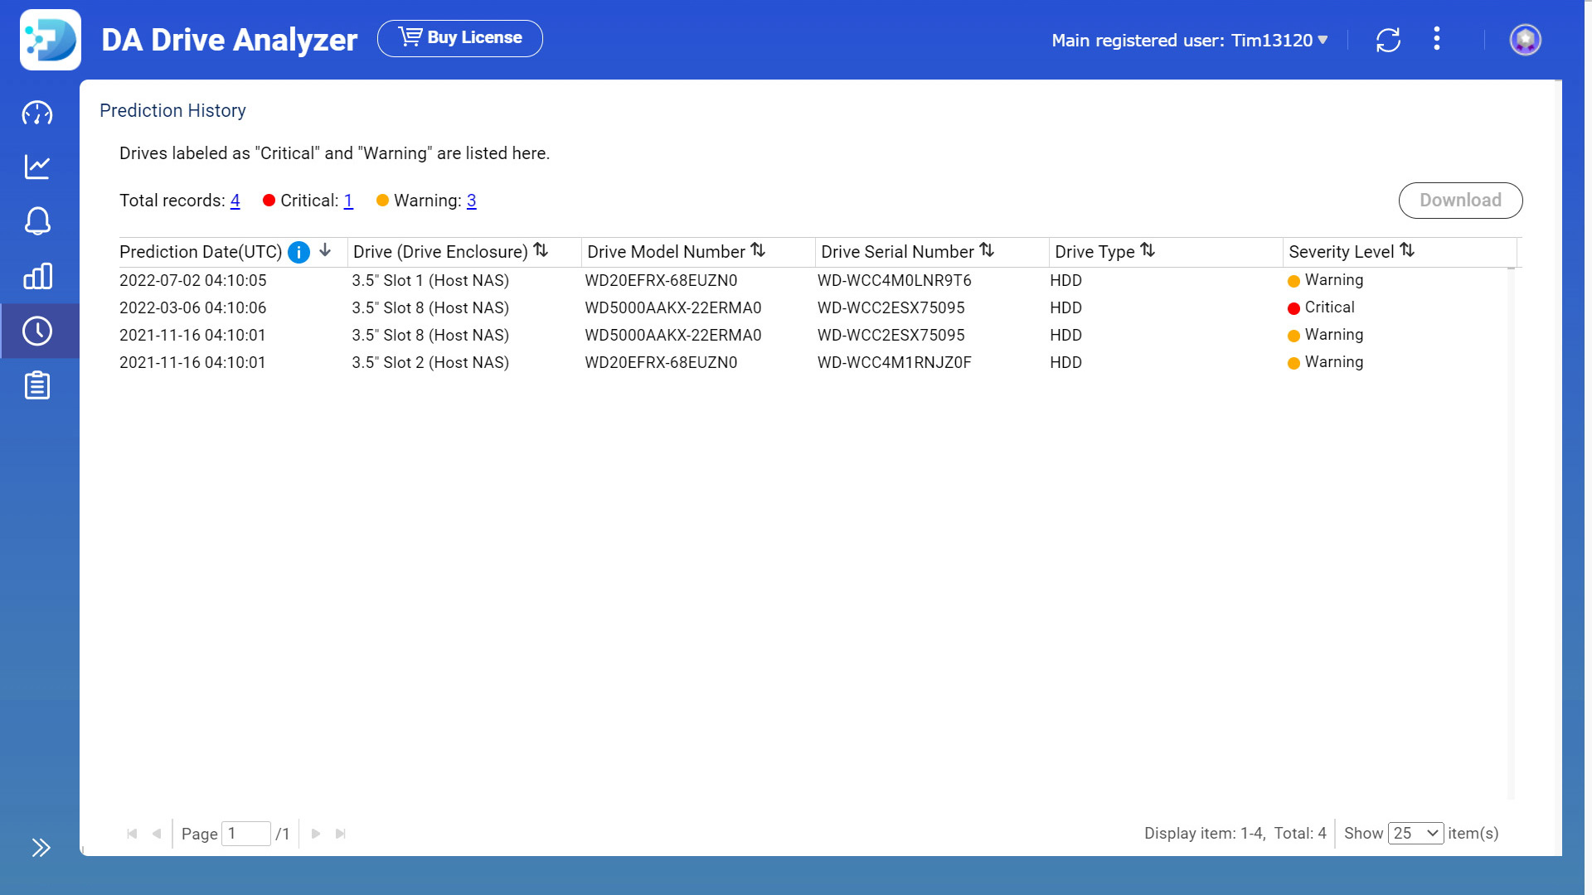Click the Reports clipboard icon

(x=37, y=385)
